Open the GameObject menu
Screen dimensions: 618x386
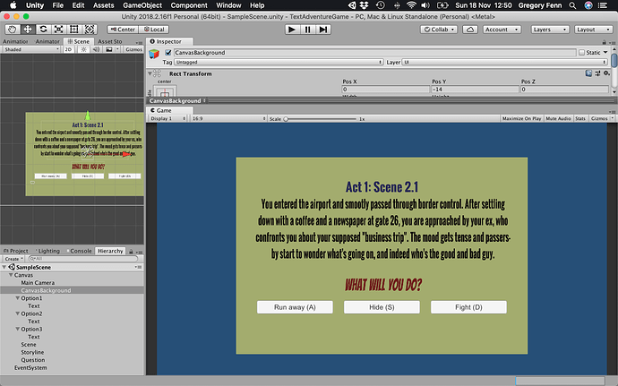[142, 5]
